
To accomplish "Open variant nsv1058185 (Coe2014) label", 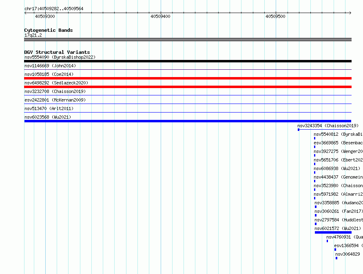I will pyautogui.click(x=49, y=74).
